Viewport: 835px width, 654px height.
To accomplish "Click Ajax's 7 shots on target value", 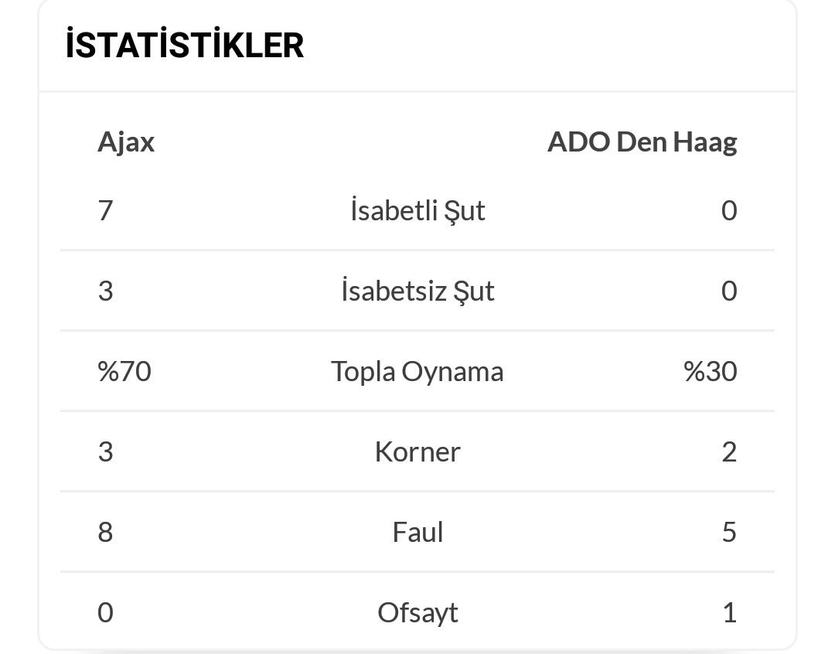I will point(105,210).
